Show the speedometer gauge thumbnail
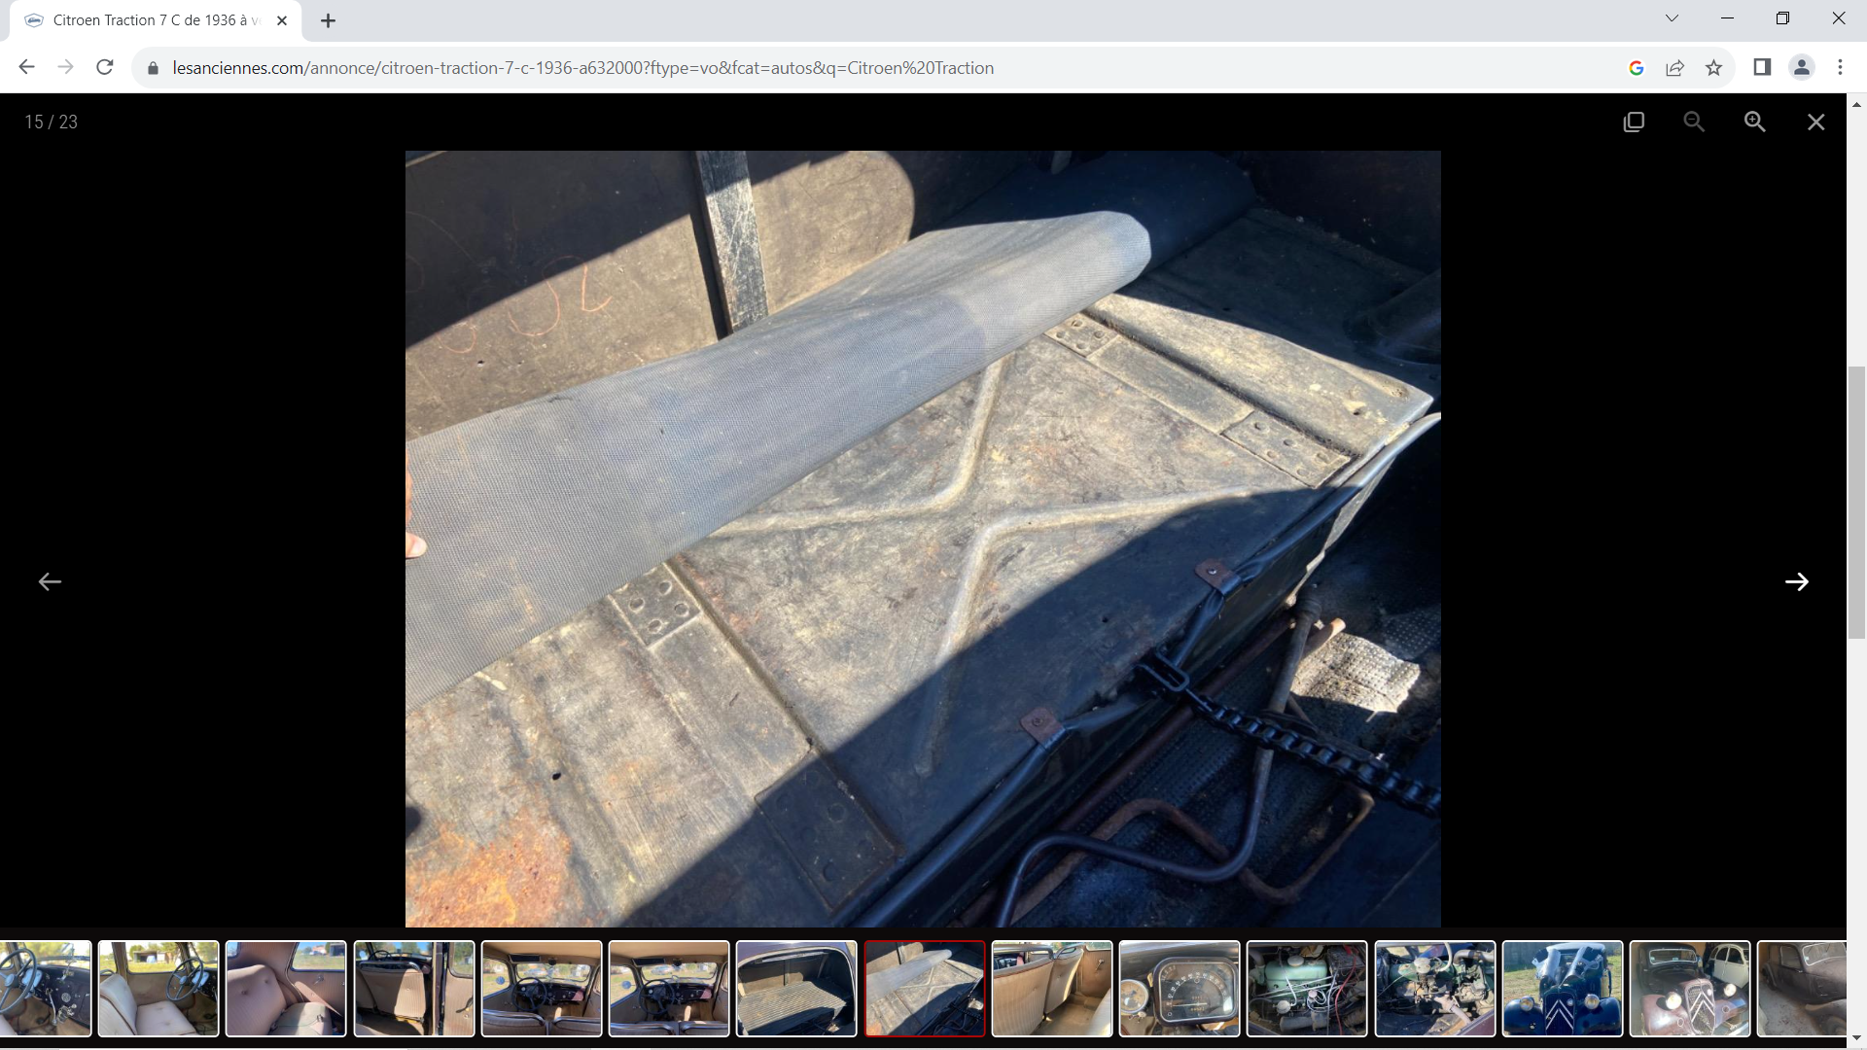This screenshot has width=1867, height=1050. pos(1180,988)
